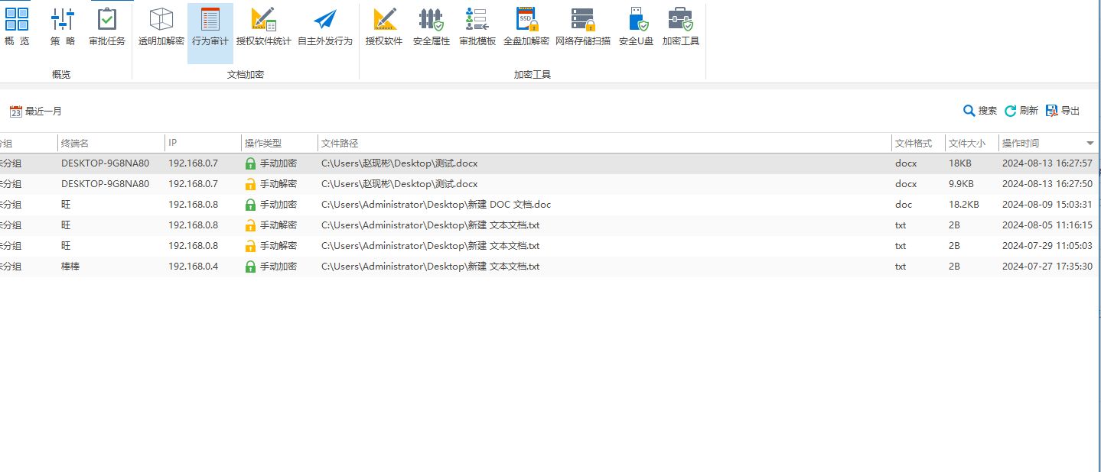Select row timestamped 2024-08-13 16:27:50
The height and width of the screenshot is (472, 1101).
coord(550,184)
